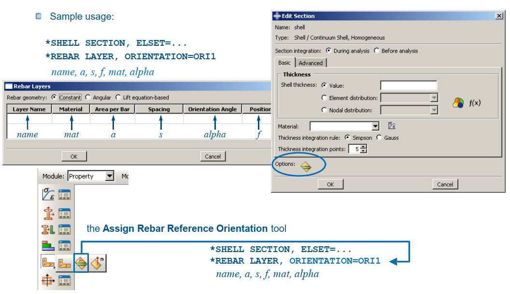
Task: Open the Create Composite Layup tool
Action: point(49,246)
